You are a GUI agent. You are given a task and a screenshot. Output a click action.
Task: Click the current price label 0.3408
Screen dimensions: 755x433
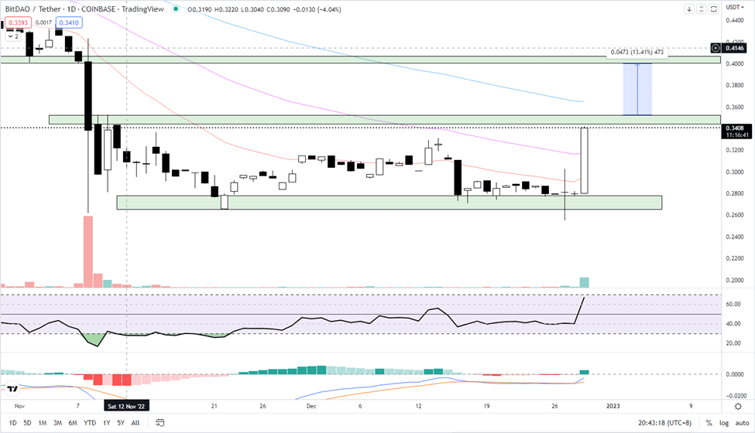(735, 128)
